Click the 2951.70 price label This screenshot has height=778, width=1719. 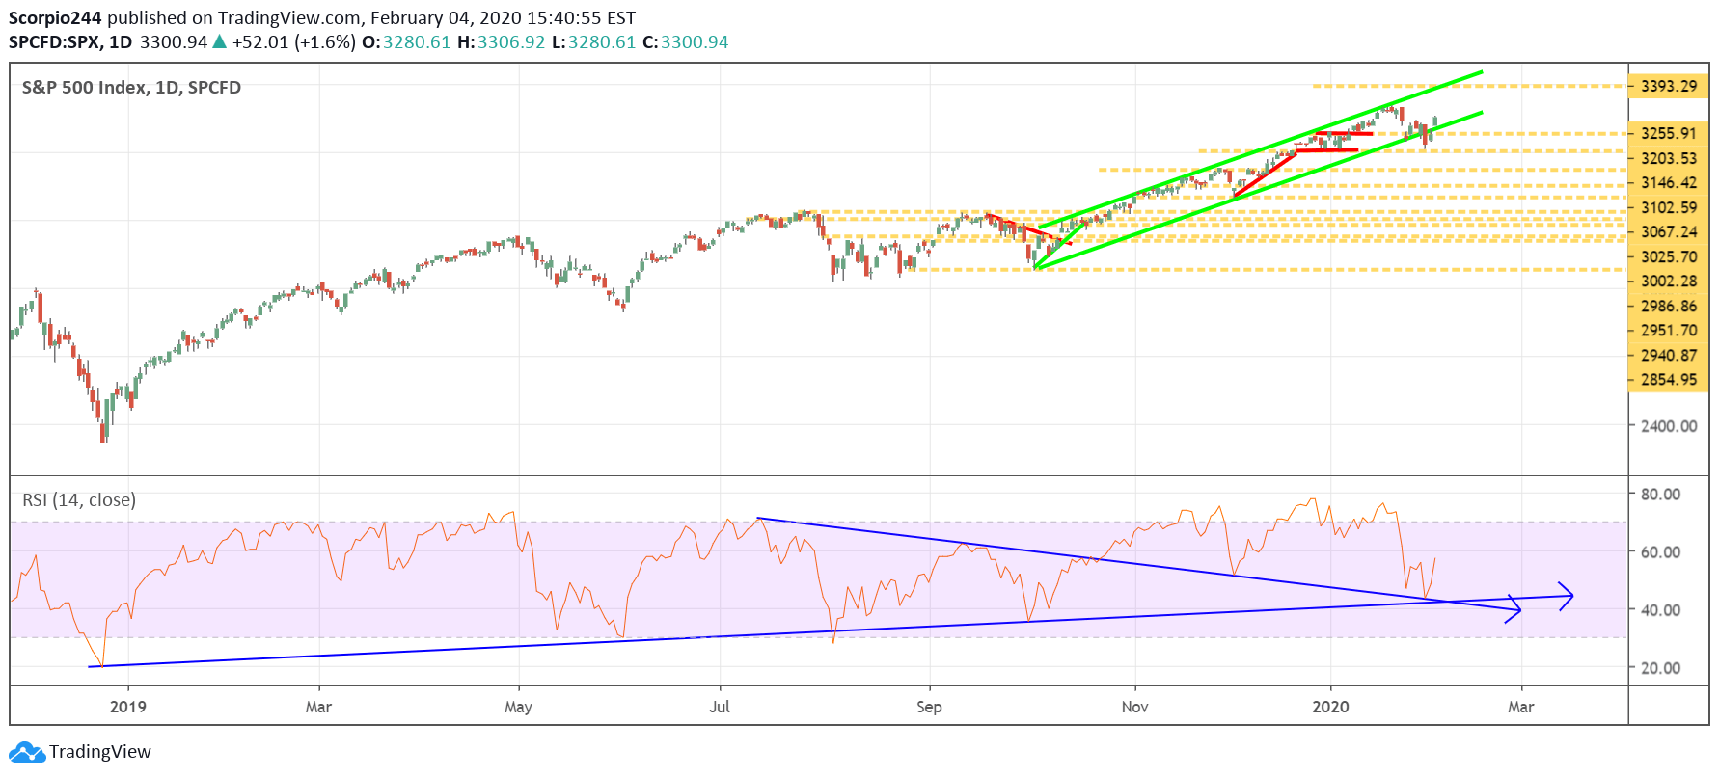tap(1668, 330)
